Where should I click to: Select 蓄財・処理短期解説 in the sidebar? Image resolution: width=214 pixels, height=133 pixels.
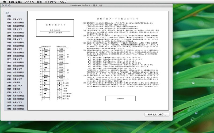point(16,52)
